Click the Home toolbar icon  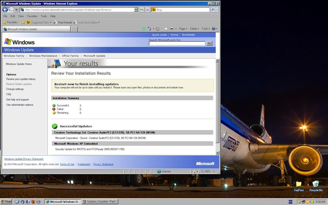[149, 29]
